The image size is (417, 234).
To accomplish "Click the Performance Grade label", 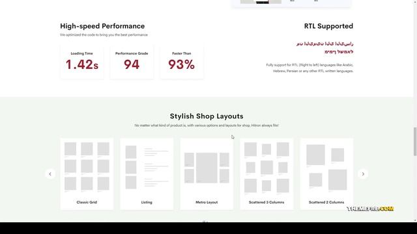I will click(x=132, y=53).
